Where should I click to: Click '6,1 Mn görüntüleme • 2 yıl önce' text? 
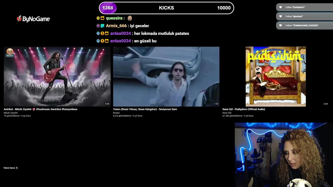pos(238,116)
